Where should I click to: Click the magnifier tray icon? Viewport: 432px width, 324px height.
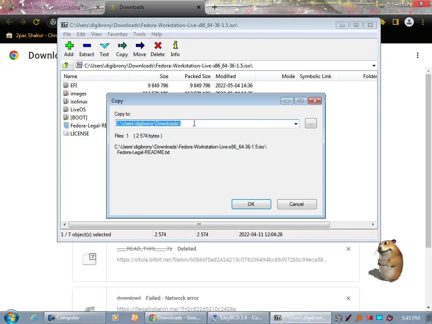coord(359,318)
